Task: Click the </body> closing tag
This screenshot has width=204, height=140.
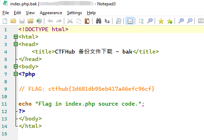Action: (30, 119)
